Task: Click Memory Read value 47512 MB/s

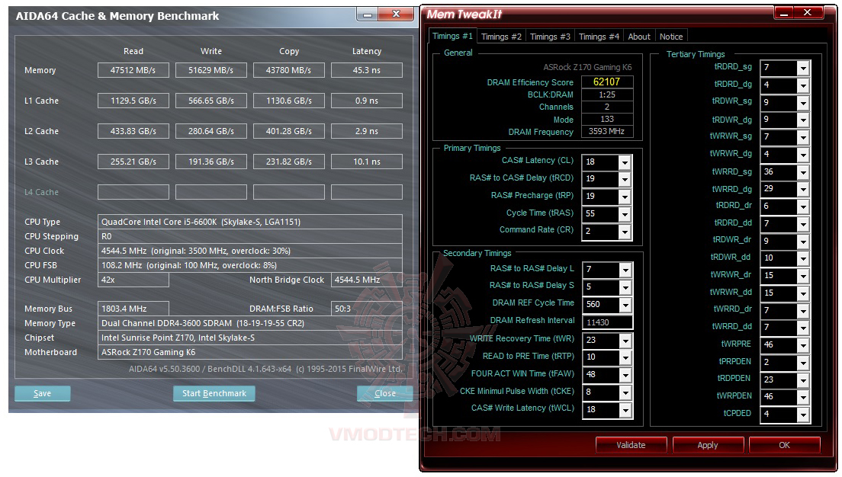Action: tap(133, 70)
